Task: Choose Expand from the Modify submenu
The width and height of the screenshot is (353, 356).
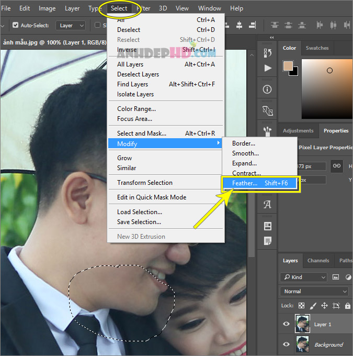Action: pyautogui.click(x=260, y=163)
